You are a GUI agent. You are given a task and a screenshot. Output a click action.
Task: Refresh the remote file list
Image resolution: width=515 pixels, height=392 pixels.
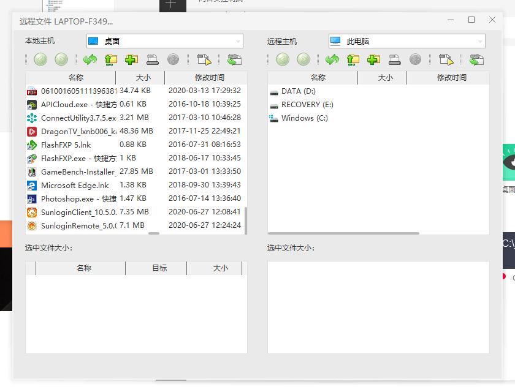[x=332, y=59]
